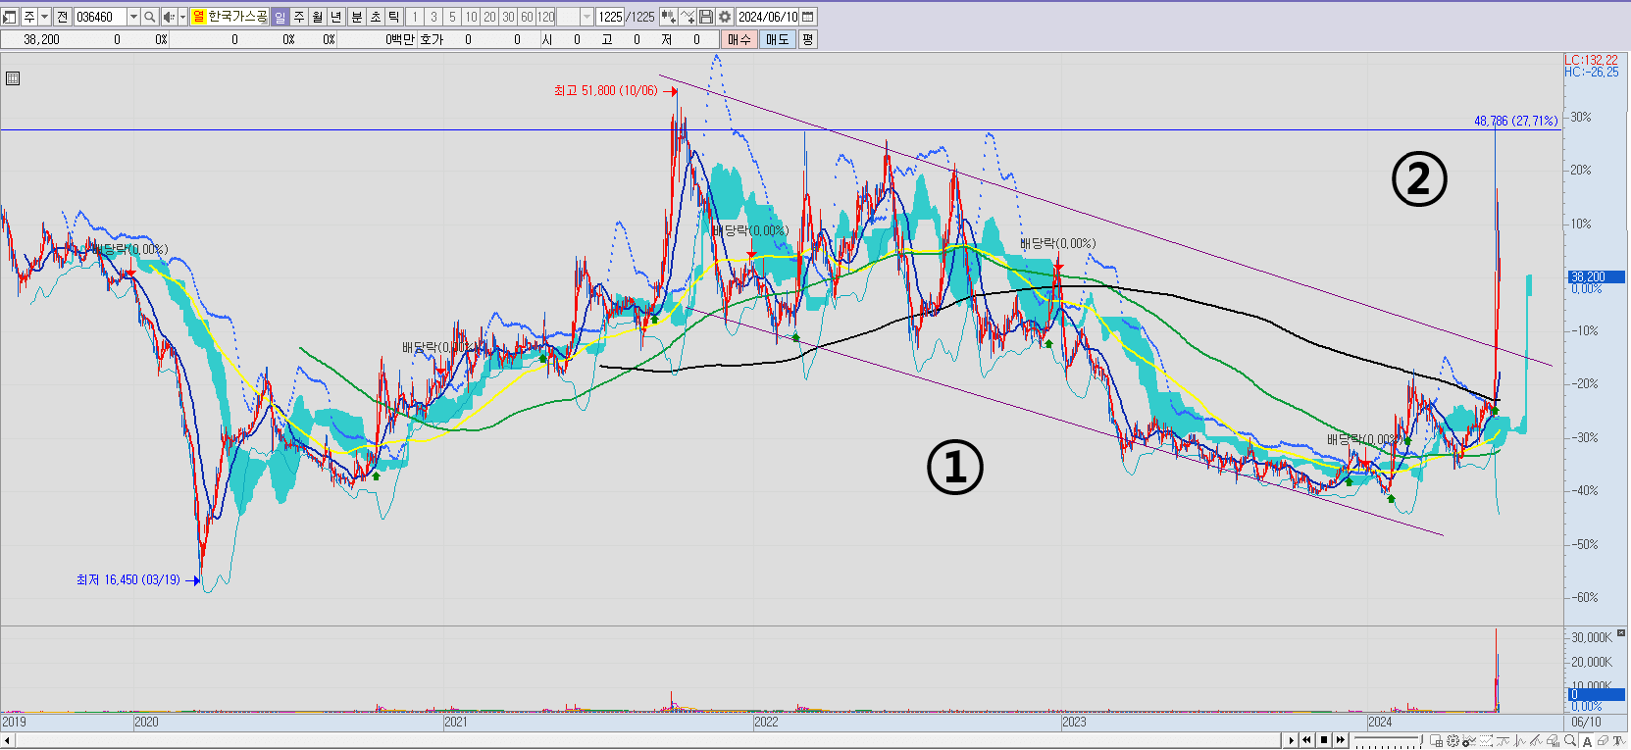This screenshot has width=1631, height=750.
Task: Click the 평 button
Action: (807, 39)
